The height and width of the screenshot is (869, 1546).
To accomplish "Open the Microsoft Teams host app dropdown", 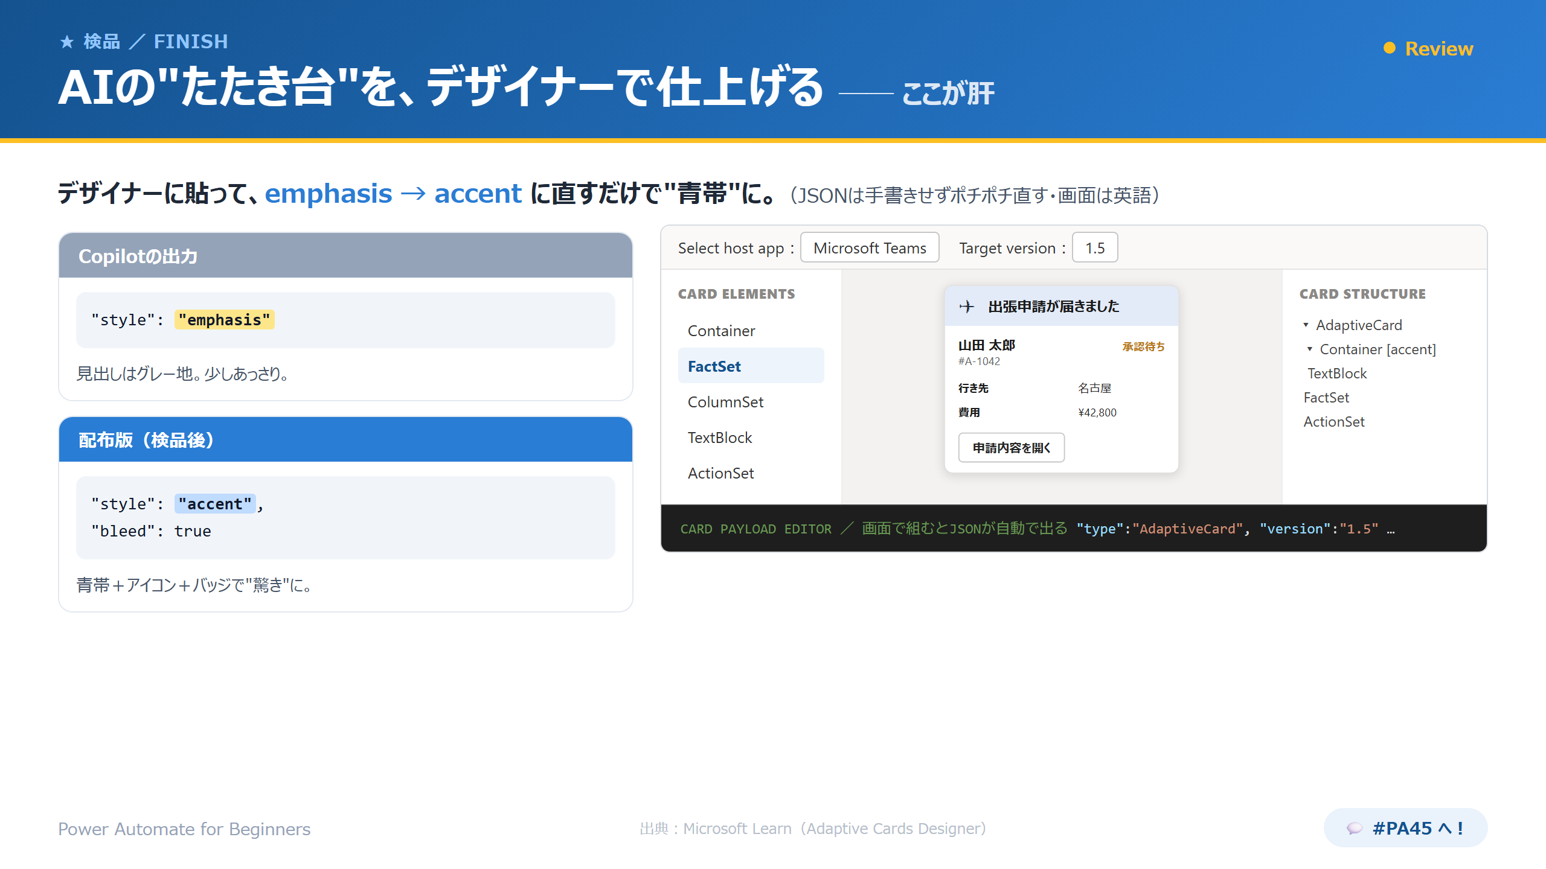I will 870,248.
